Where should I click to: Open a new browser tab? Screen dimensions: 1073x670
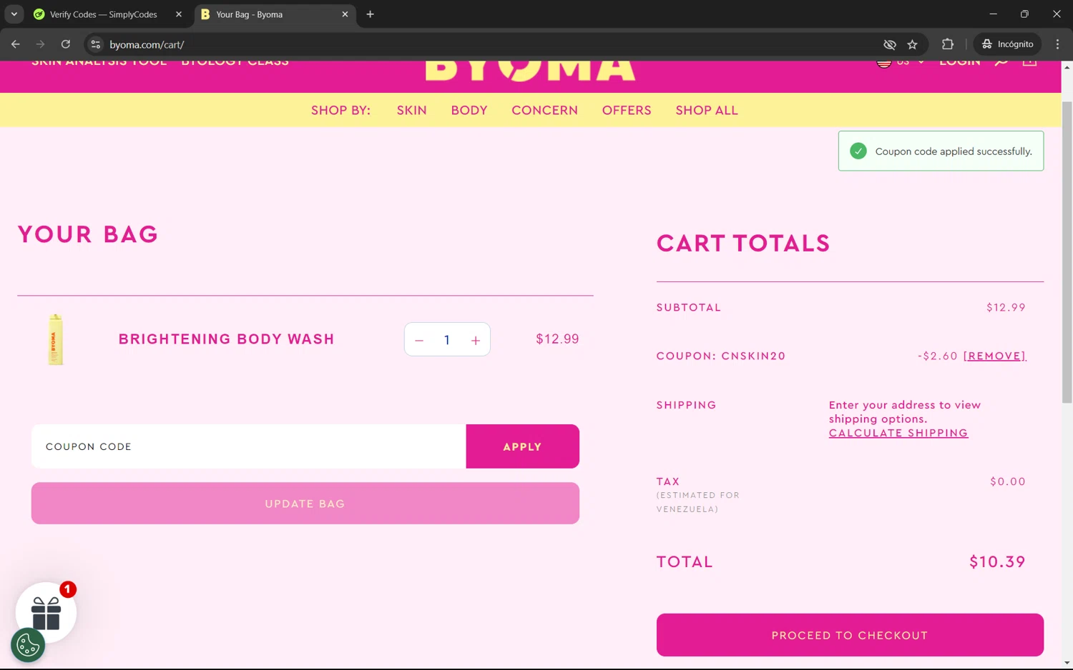click(370, 14)
